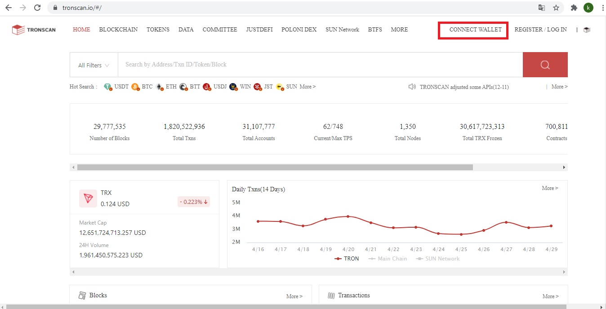The width and height of the screenshot is (606, 309).
Task: View site security lock information
Action: 55,8
